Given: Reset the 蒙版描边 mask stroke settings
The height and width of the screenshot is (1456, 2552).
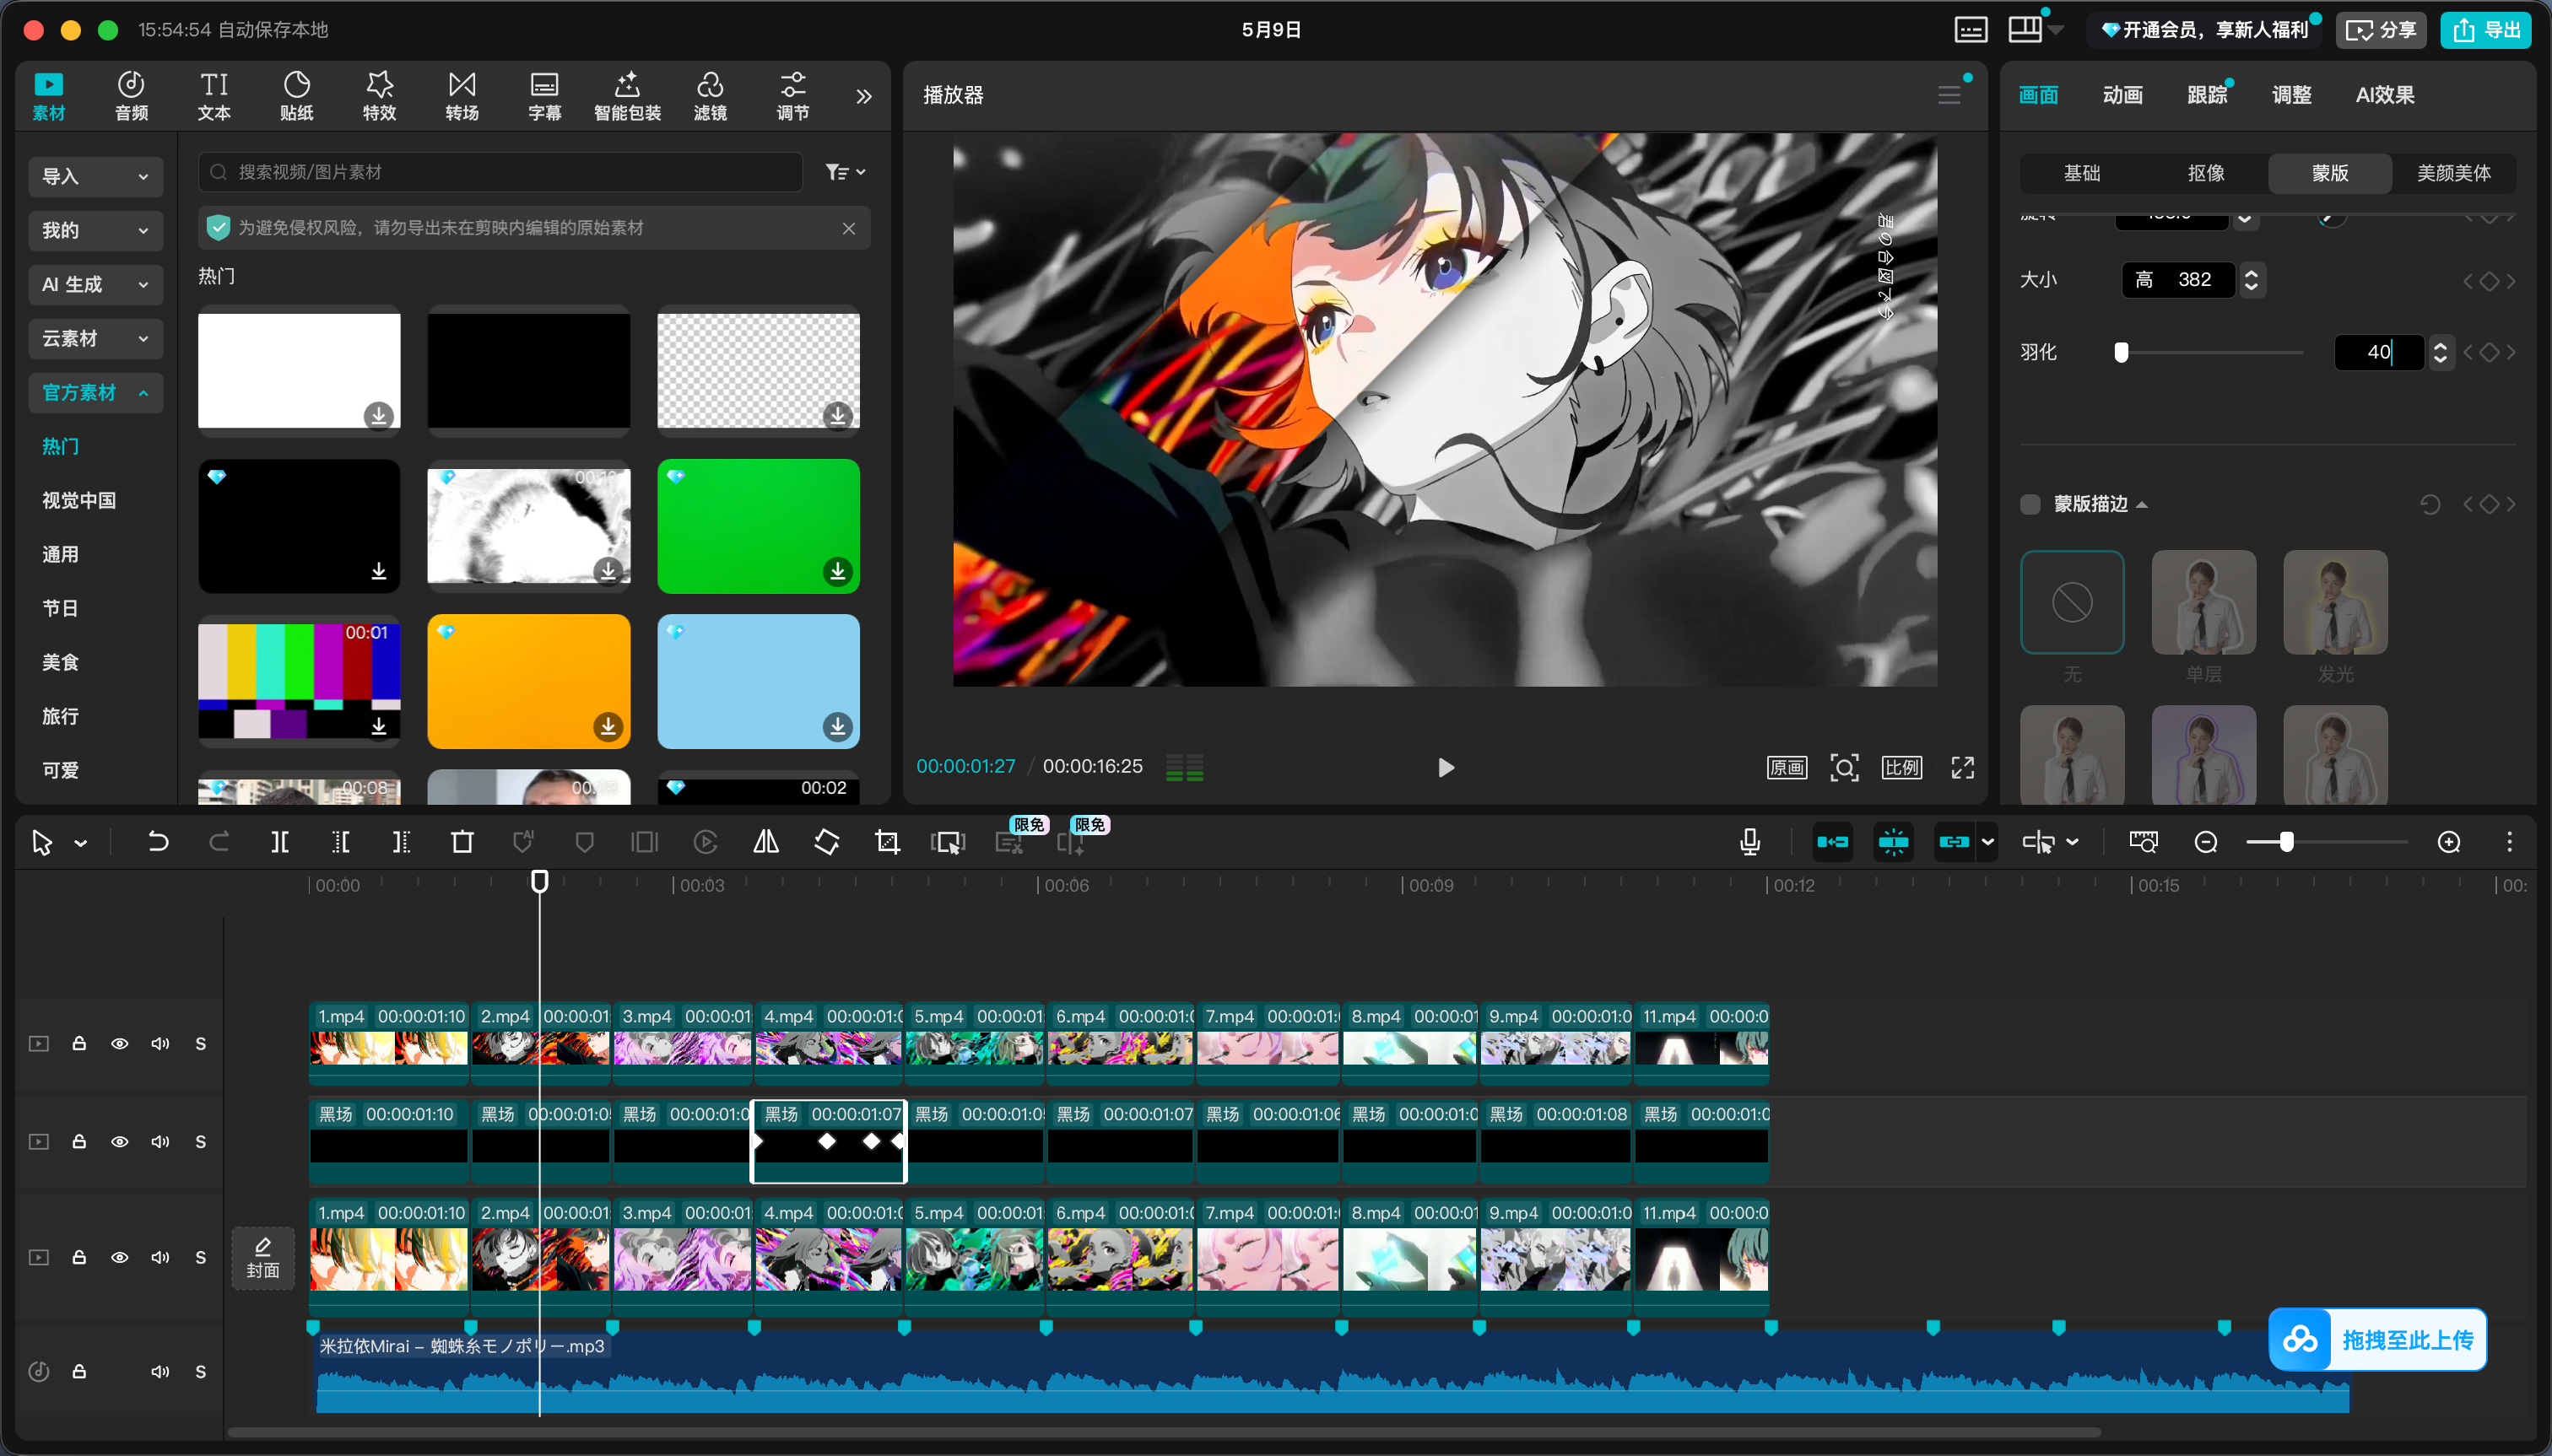Looking at the screenshot, I should [x=2430, y=504].
